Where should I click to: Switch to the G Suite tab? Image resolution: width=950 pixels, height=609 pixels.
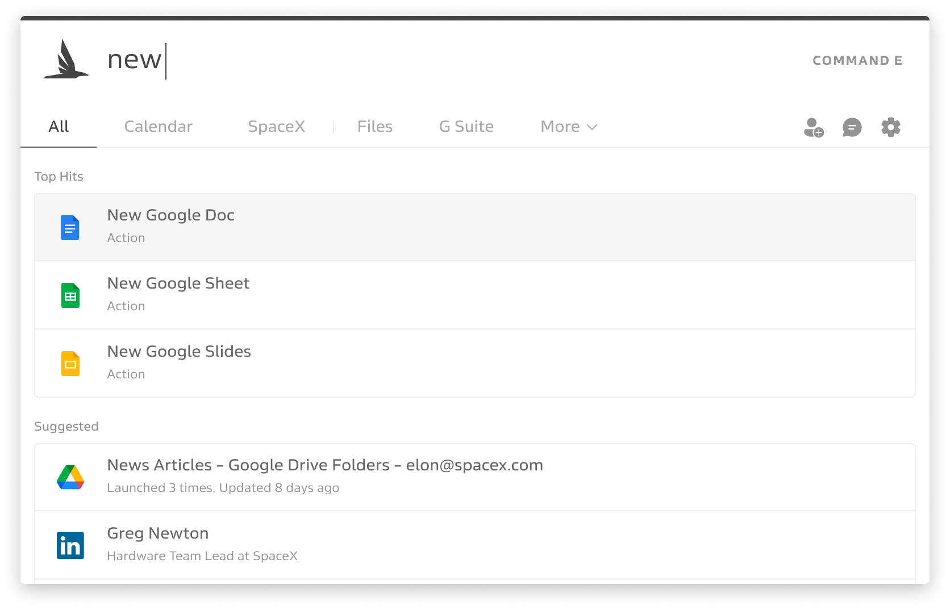[466, 127]
